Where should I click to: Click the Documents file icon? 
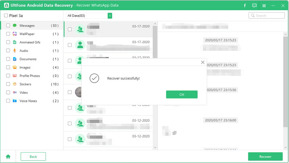(x=15, y=59)
